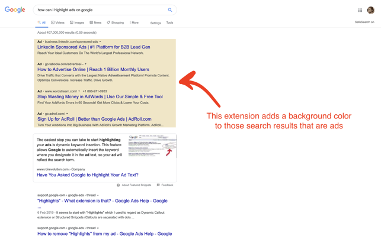Click the wordstream phone number +1 866-971-0933

95,91
